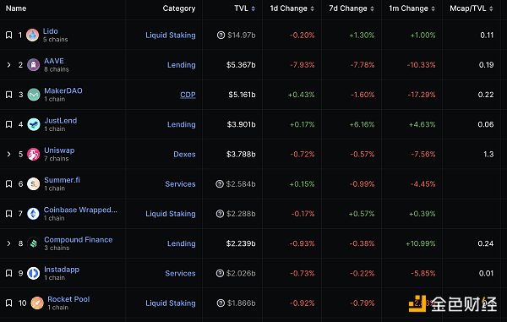Viewport: 507px width, 322px height.
Task: Expand the Uniswap row chevron
Action: click(9, 154)
